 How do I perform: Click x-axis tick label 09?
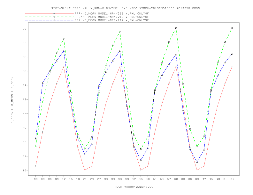point(57,179)
